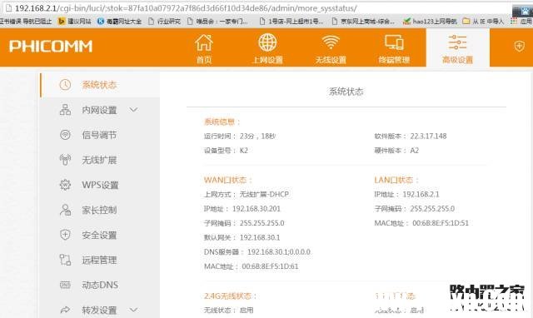The height and width of the screenshot is (318, 533).
Task: Click the shield icon in the header
Action: pos(519,46)
